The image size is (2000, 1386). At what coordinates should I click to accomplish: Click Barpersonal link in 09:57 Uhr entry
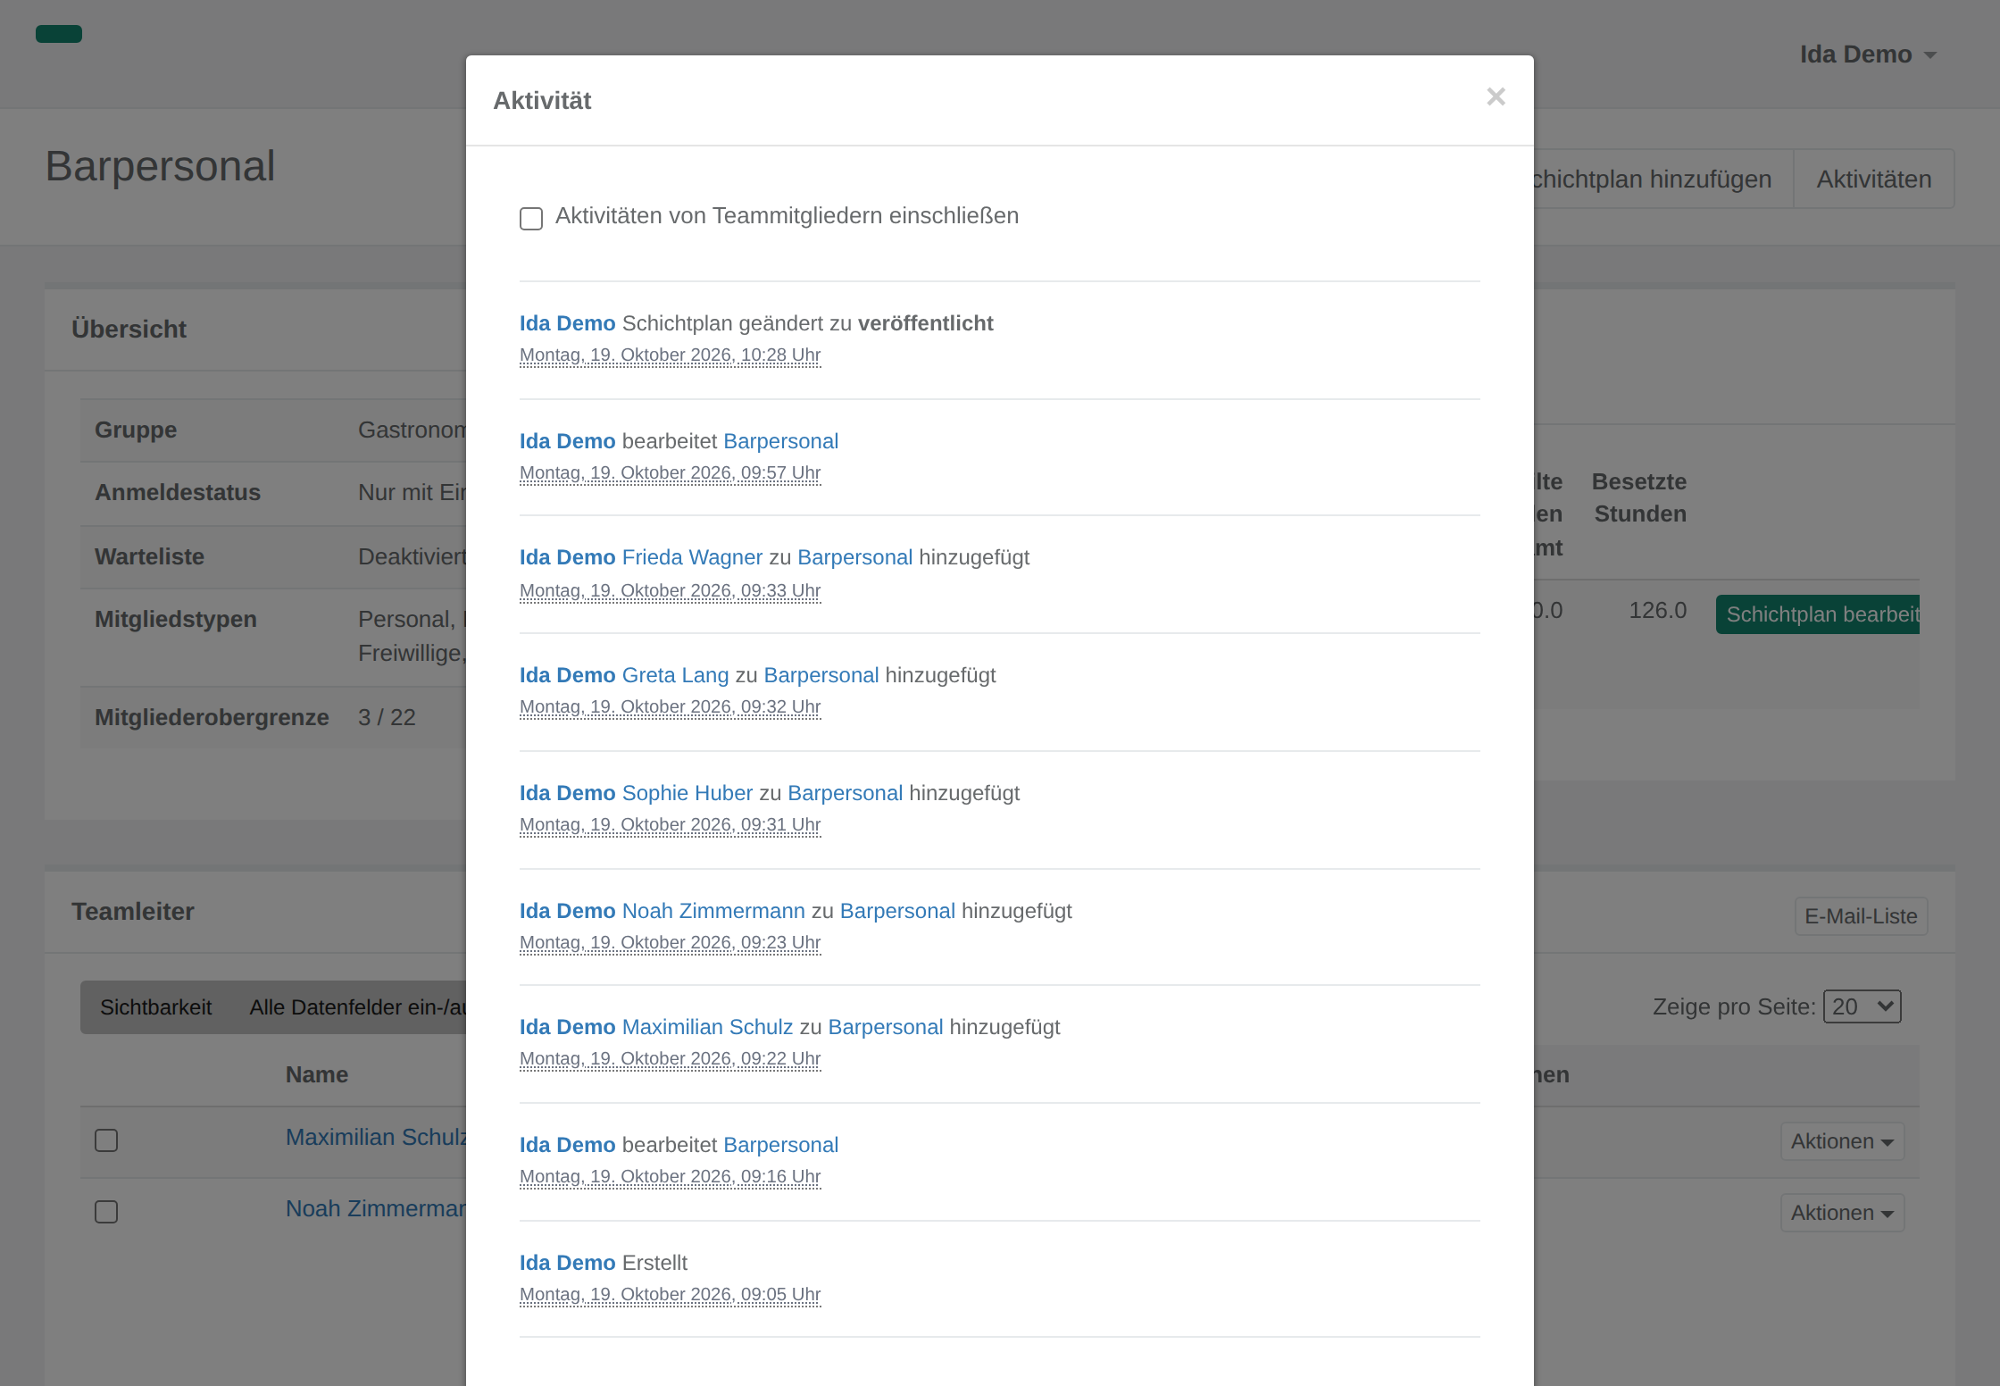(x=780, y=441)
